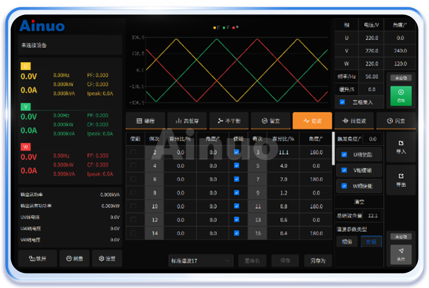
Task: Enable the 2nd even harmonic checkbox
Action: (133, 152)
